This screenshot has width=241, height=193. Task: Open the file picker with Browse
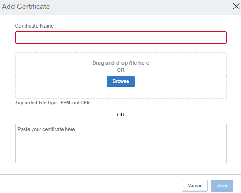(x=120, y=81)
